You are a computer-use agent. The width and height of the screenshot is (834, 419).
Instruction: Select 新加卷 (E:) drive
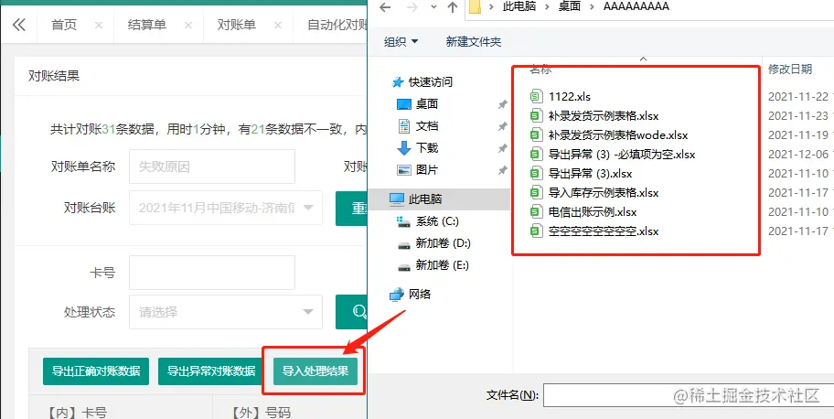click(x=442, y=265)
